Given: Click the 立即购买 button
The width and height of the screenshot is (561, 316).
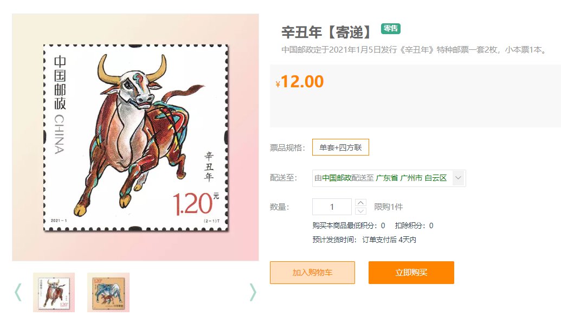Looking at the screenshot, I should click(411, 273).
